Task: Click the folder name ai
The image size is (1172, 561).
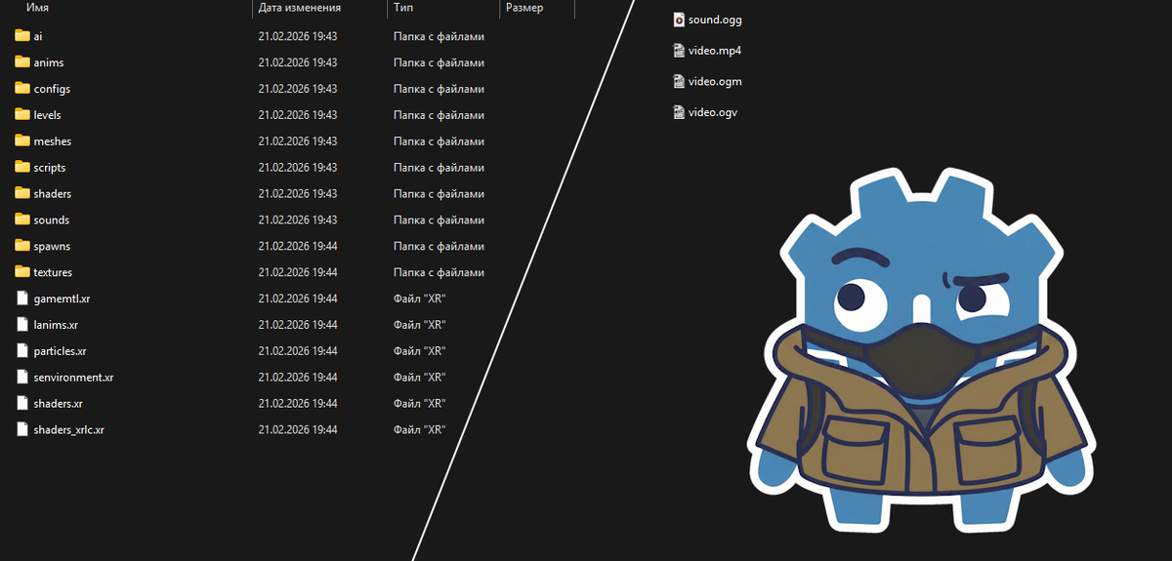Action: coord(38,36)
